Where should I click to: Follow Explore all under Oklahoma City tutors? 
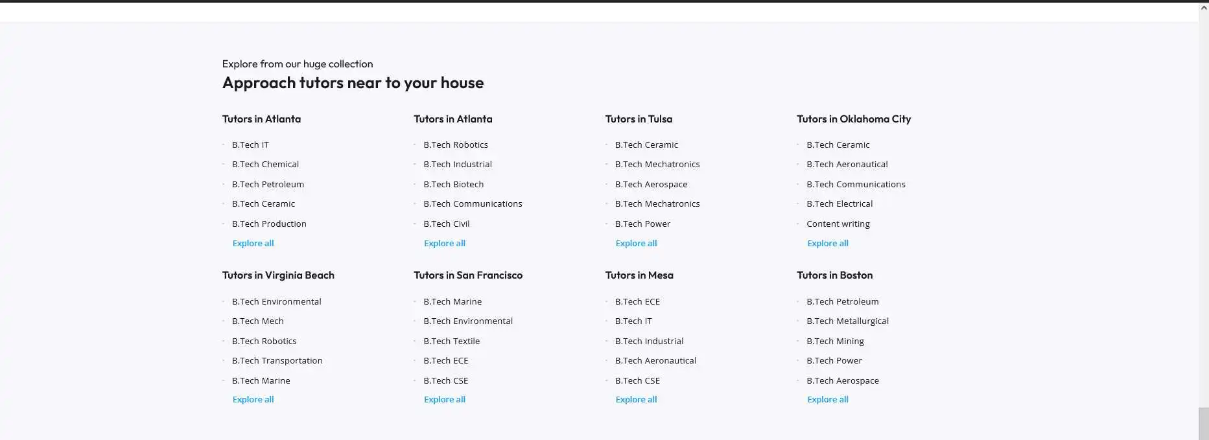coord(827,243)
